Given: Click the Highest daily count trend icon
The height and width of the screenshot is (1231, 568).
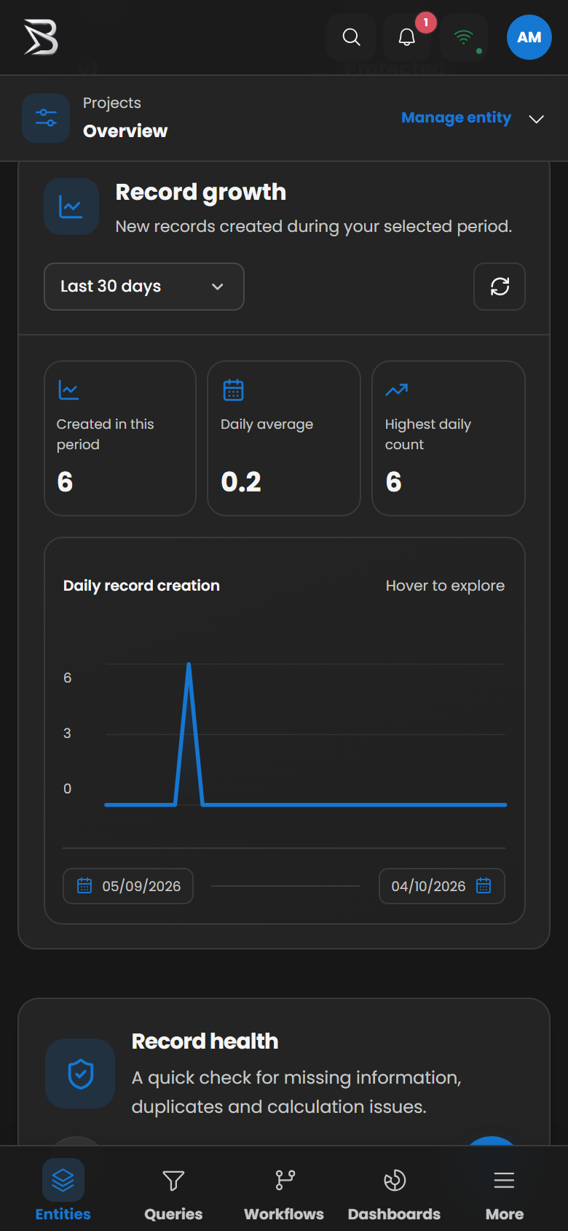Looking at the screenshot, I should (x=396, y=390).
